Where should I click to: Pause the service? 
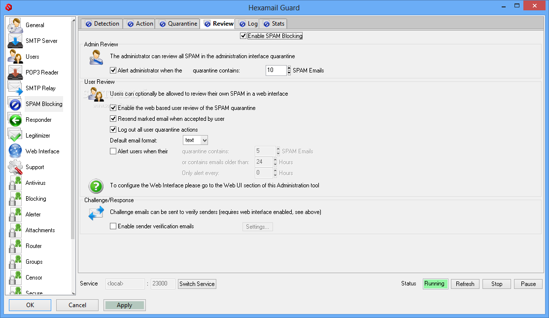(x=528, y=283)
